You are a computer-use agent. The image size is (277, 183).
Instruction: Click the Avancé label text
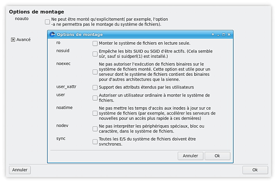[24, 40]
